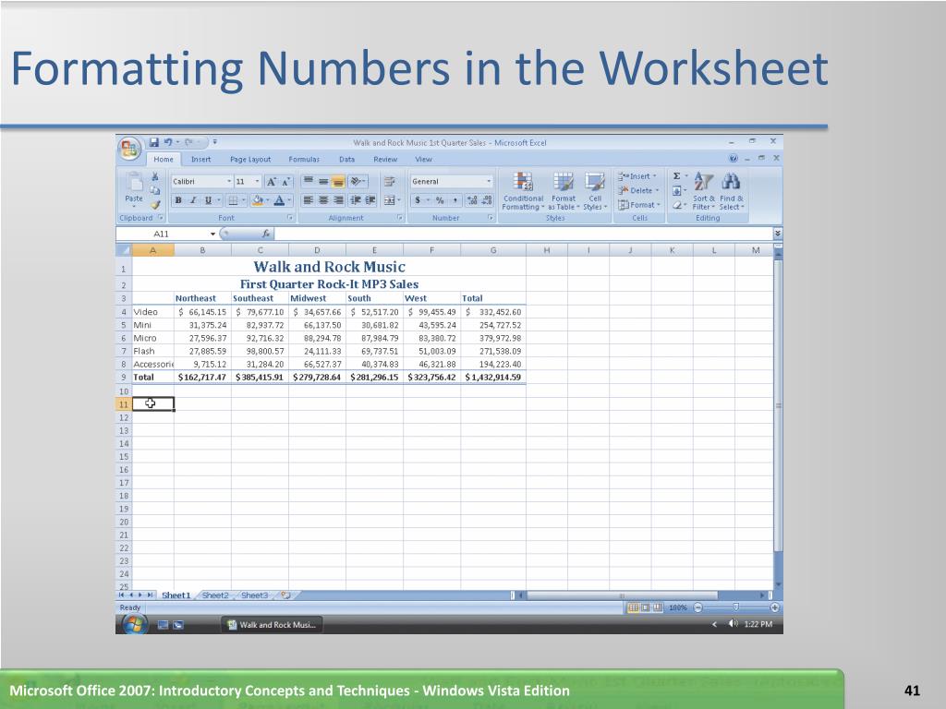
Task: Click the Align Text Right icon
Action: (338, 200)
